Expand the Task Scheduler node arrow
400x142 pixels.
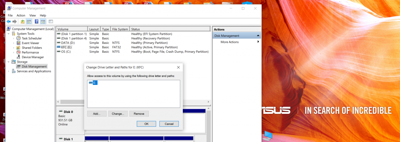[x=14, y=38]
